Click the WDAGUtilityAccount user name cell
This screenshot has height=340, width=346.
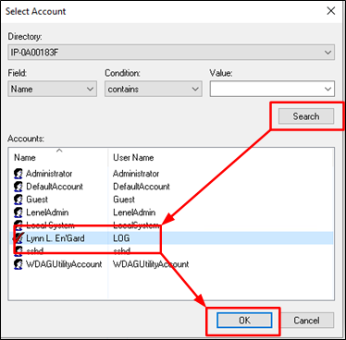(151, 264)
